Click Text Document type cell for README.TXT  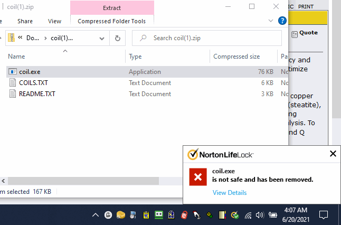point(150,94)
